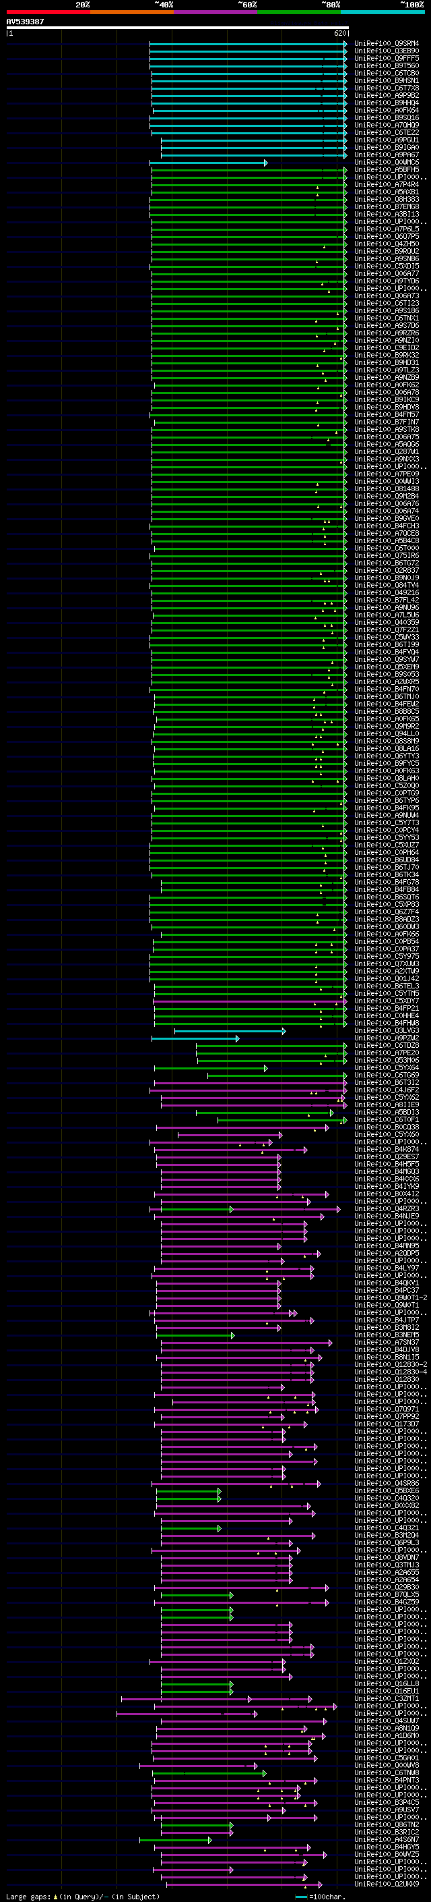
Task: Select hit UniRef100_C6TNW8
Action: pos(387,1772)
